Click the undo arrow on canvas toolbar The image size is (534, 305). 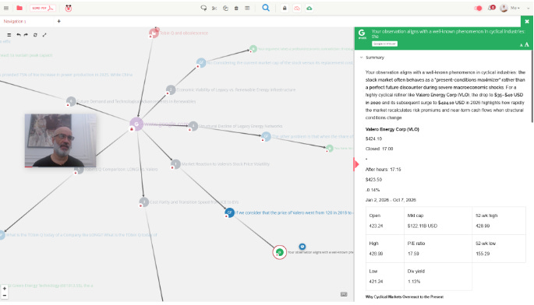coord(19,35)
